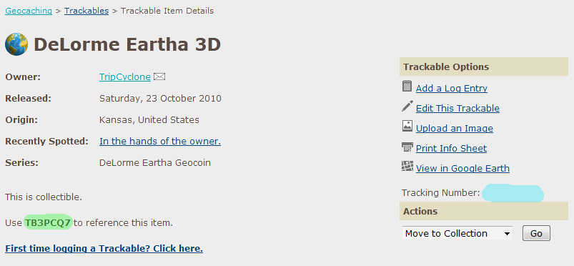The width and height of the screenshot is (574, 266).
Task: Open the View in Google Earth link
Action: [x=462, y=169]
